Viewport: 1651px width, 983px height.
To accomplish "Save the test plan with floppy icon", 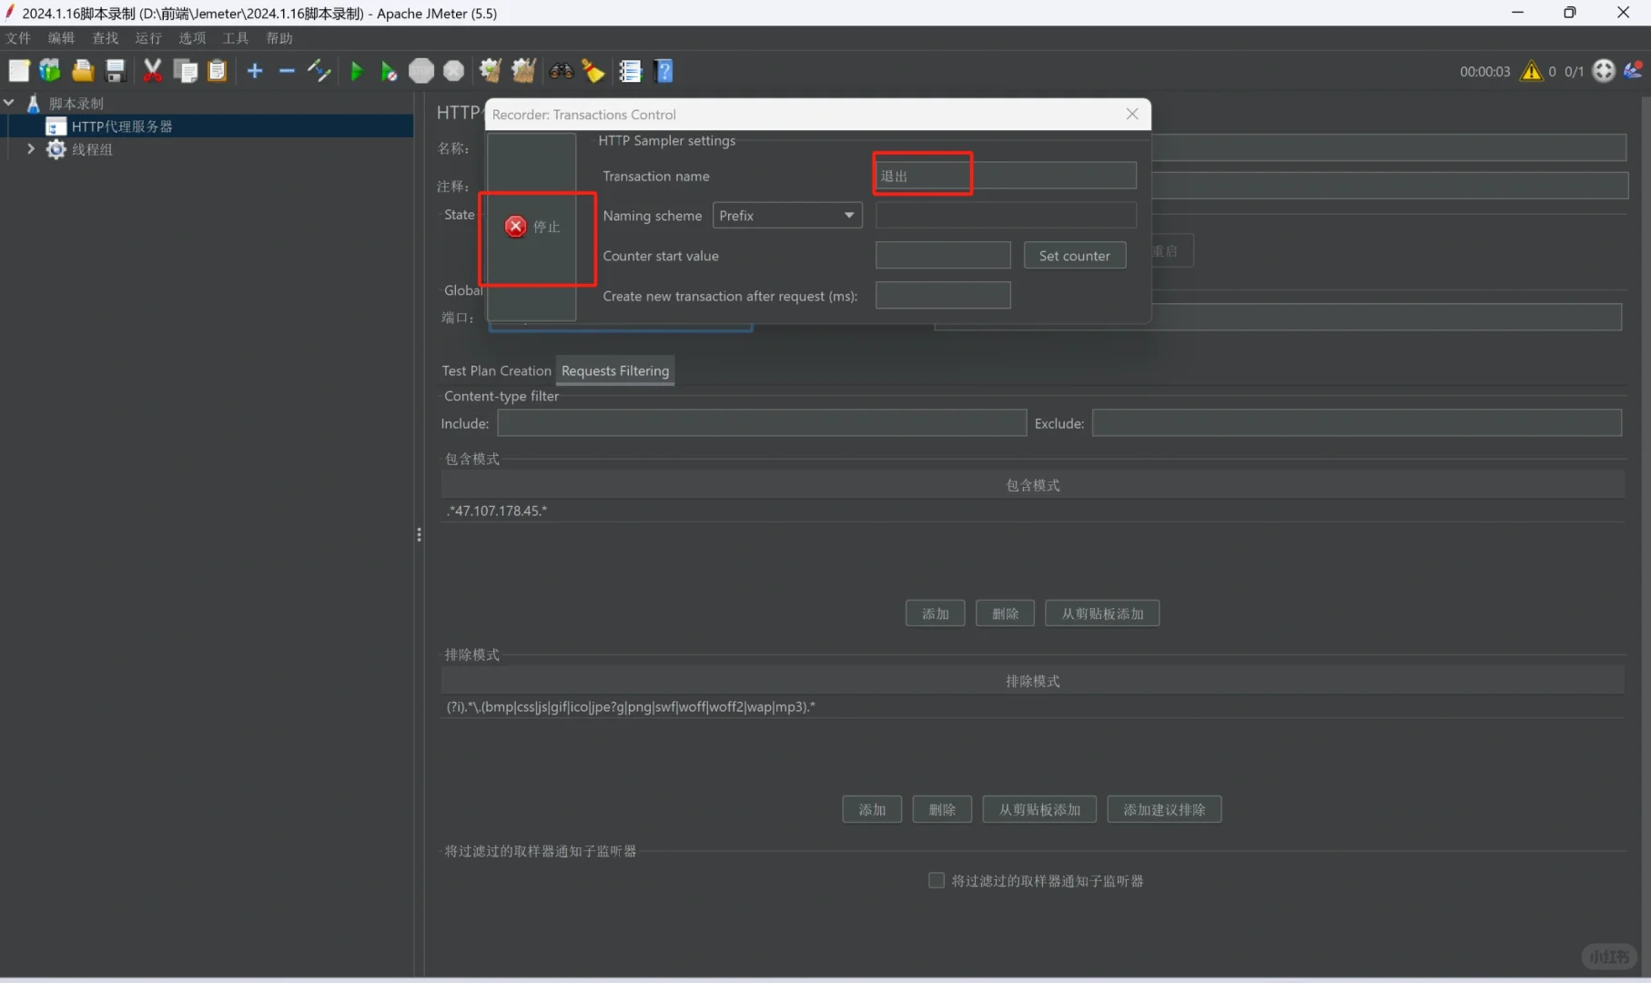I will coord(116,71).
